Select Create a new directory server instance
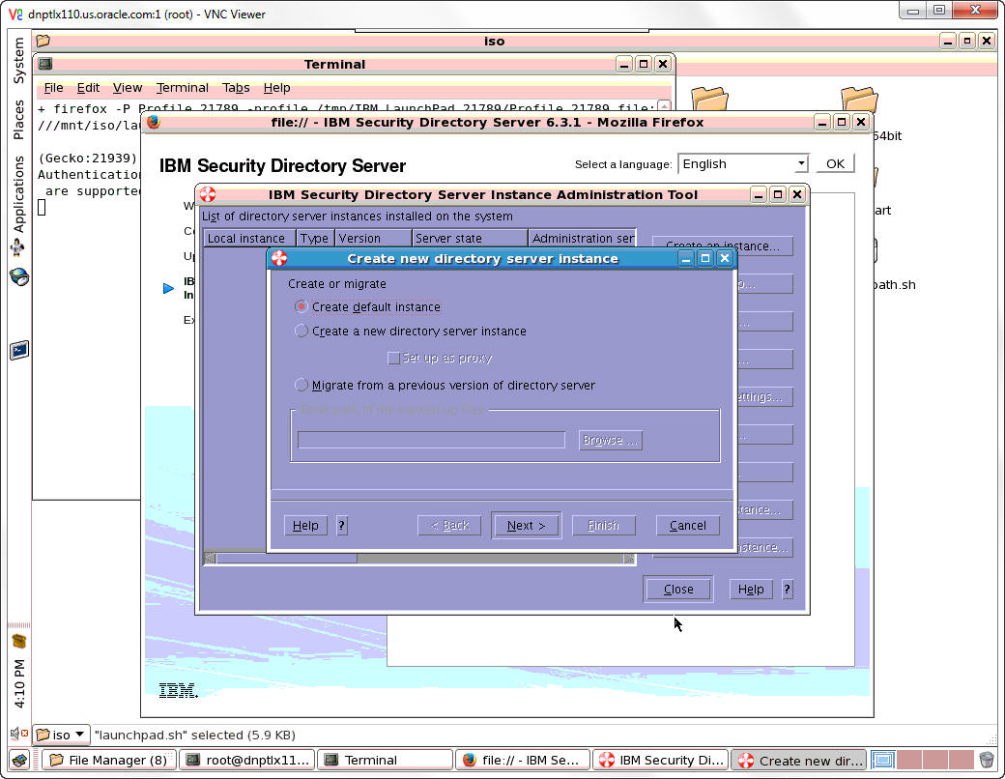 coord(301,331)
